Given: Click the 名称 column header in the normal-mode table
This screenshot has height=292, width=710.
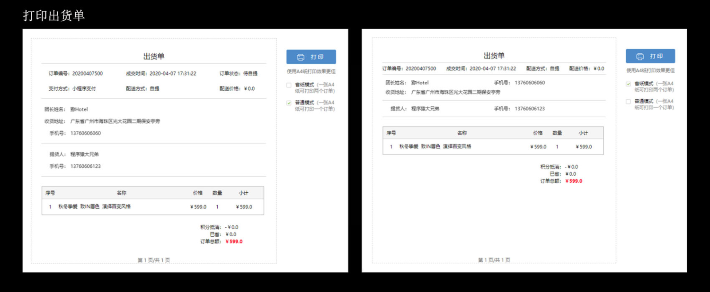Looking at the screenshot, I should 121,193.
